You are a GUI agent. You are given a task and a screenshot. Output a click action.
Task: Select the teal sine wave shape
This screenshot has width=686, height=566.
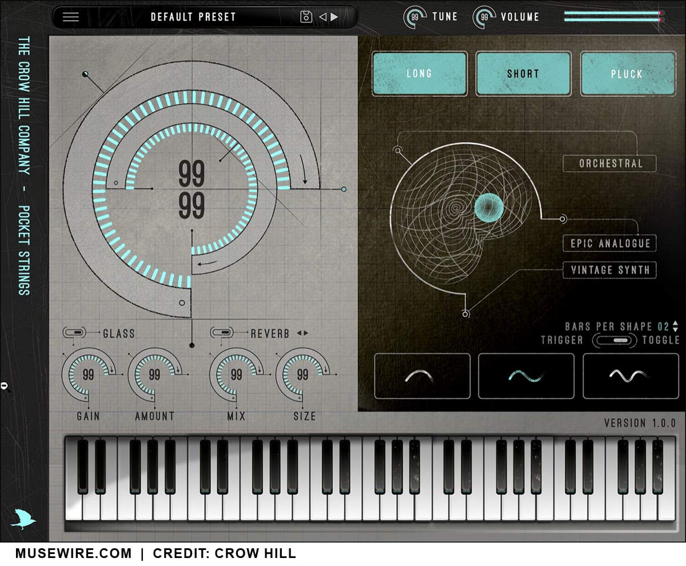coord(526,376)
